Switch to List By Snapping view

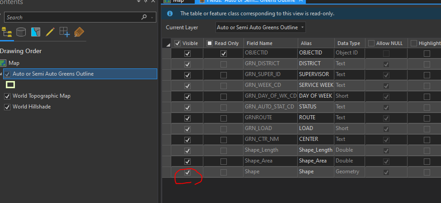coord(65,32)
